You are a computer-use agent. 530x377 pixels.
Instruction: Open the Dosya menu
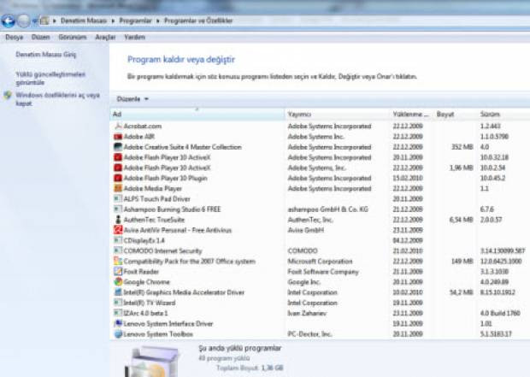tap(15, 38)
